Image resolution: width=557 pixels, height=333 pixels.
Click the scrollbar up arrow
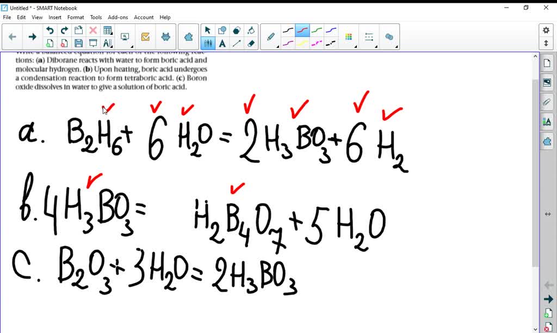[535, 55]
